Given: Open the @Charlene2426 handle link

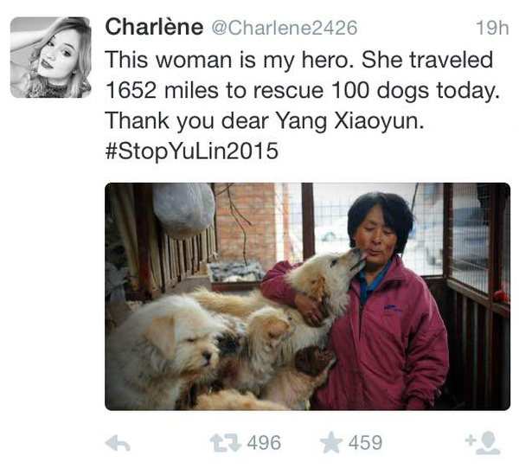Looking at the screenshot, I should click(x=285, y=28).
